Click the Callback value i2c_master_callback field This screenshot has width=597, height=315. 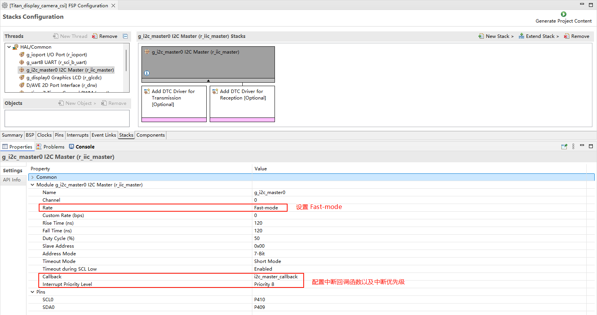pos(276,277)
